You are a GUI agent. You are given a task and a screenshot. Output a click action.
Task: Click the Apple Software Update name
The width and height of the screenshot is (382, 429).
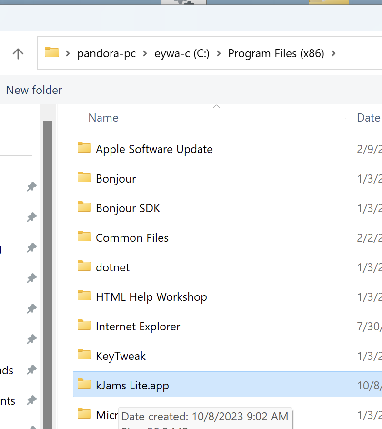tap(154, 149)
